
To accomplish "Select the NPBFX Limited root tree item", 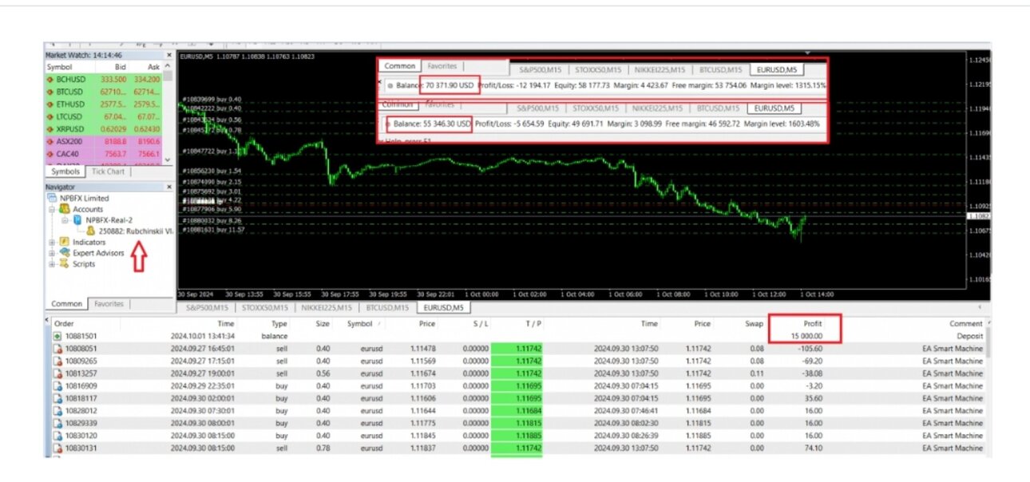I will coord(85,198).
